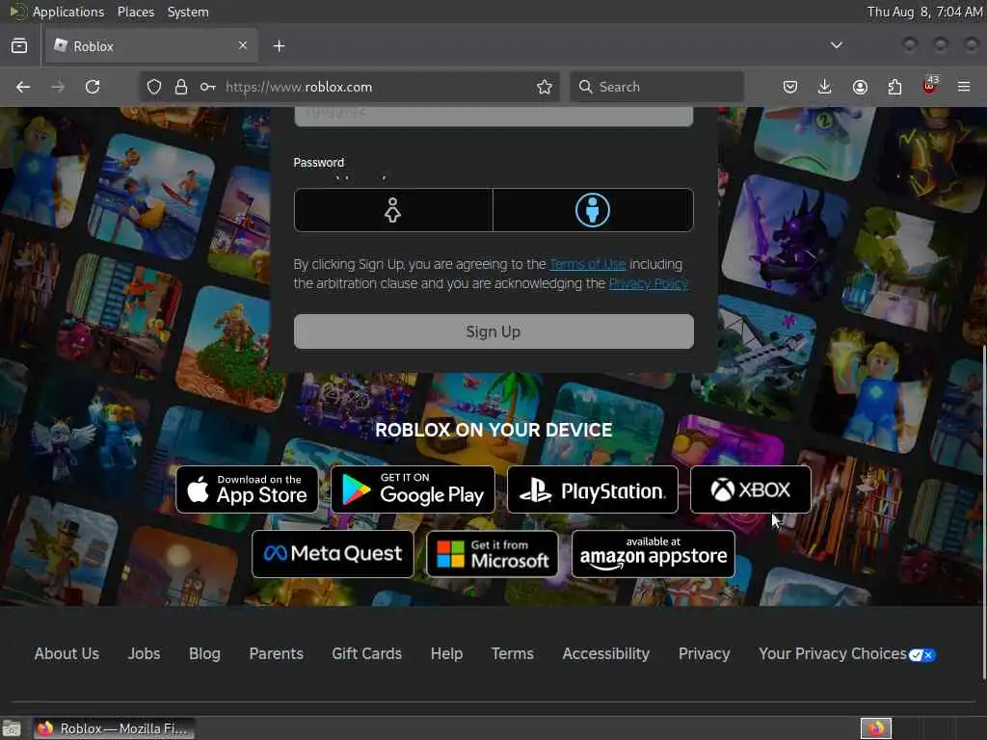Click the page vertical scrollbar
This screenshot has width=987, height=740.
click(x=983, y=513)
